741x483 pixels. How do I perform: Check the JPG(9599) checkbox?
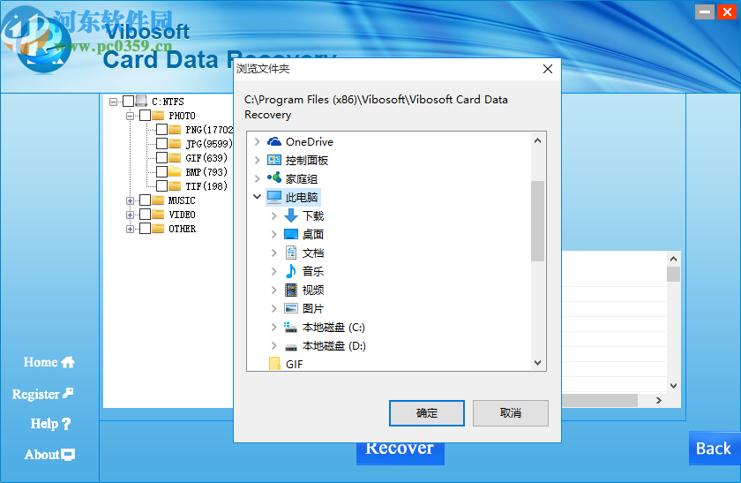(x=162, y=143)
